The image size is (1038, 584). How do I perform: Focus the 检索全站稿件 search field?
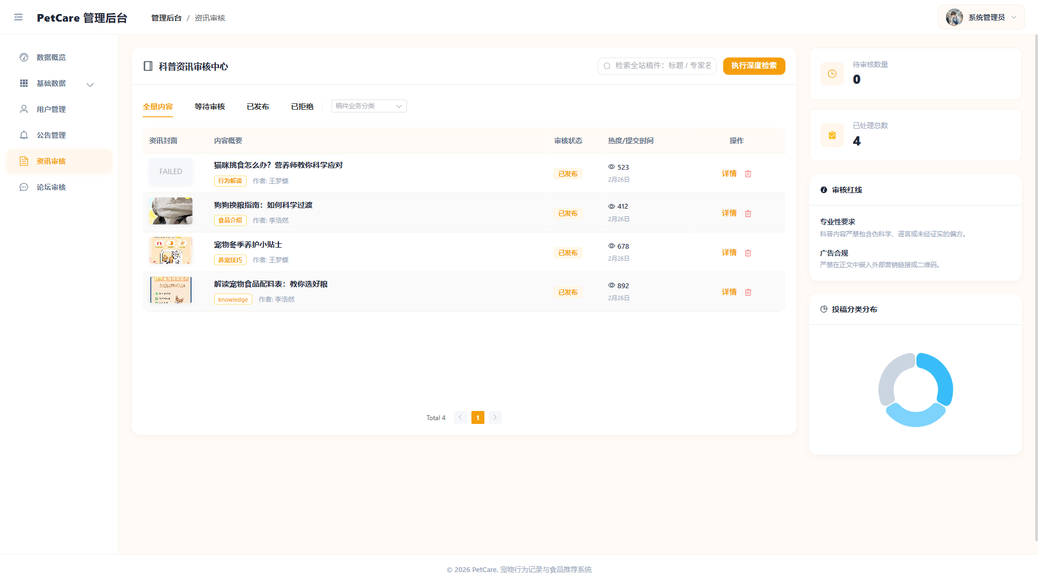657,66
